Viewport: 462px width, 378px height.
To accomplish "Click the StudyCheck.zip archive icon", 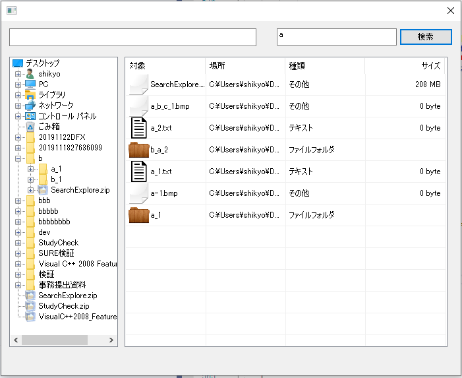I will 30,306.
